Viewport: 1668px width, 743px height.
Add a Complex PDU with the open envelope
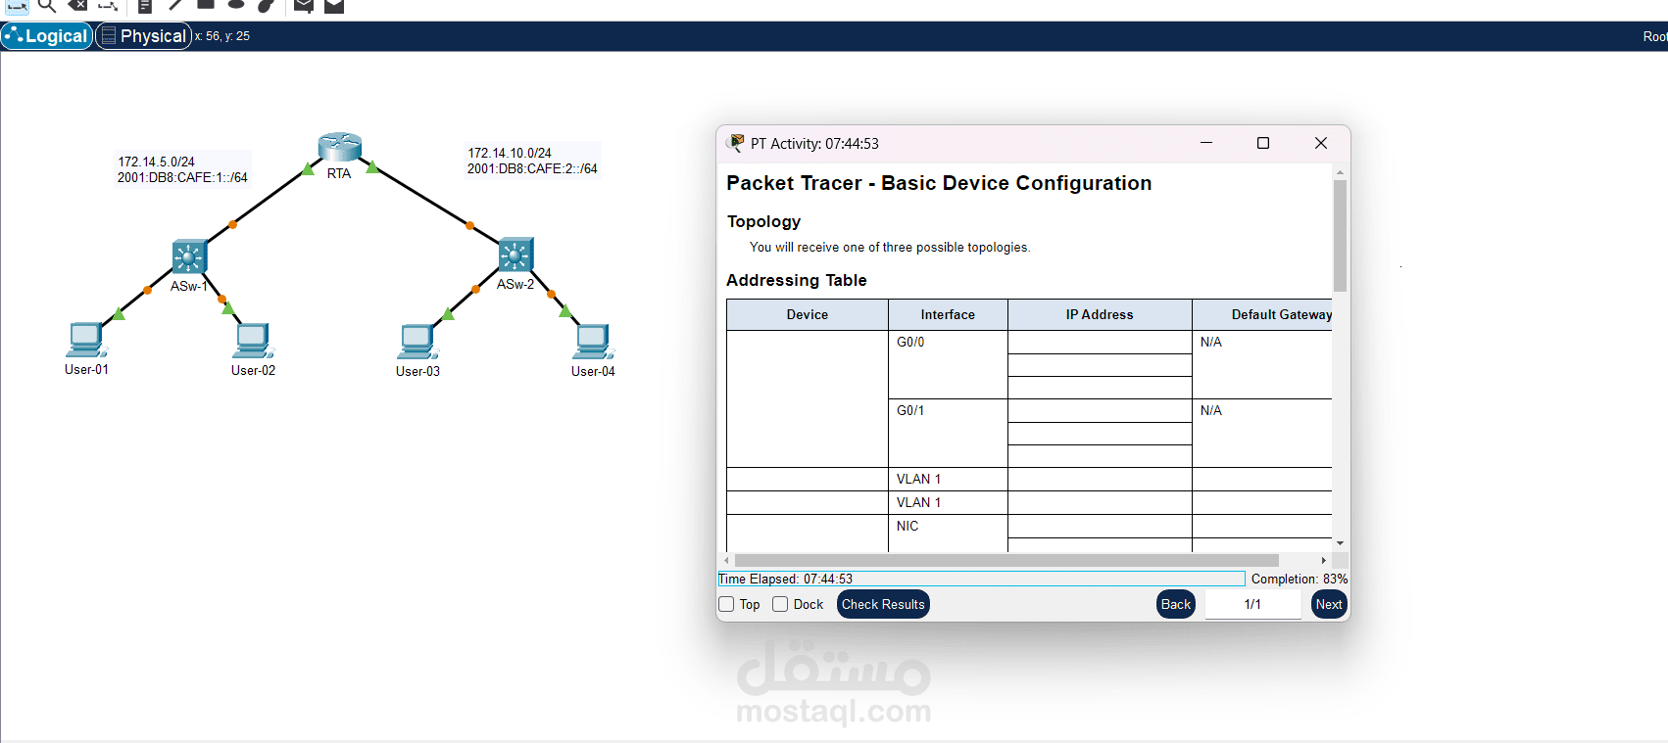point(334,6)
